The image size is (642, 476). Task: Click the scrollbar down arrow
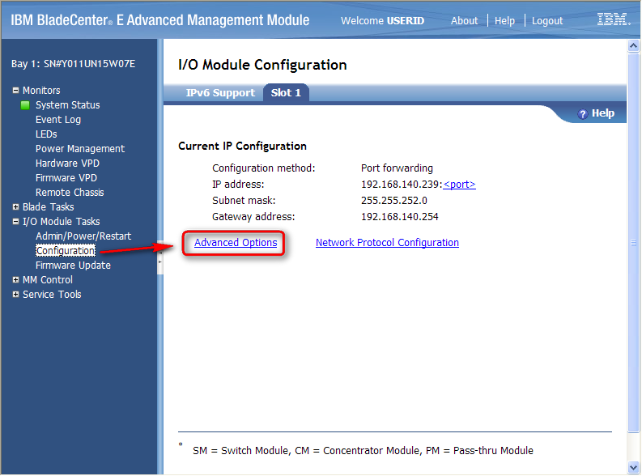[633, 467]
